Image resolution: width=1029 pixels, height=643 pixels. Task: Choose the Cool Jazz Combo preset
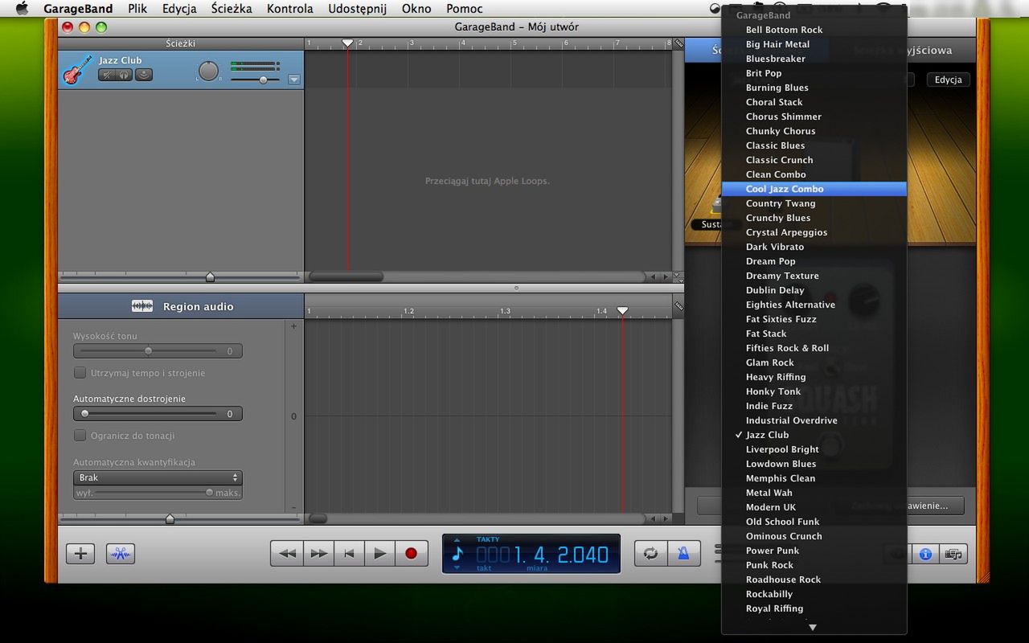[x=785, y=189]
